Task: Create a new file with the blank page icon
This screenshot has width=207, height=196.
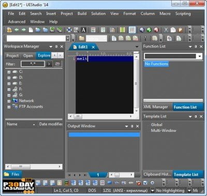Action: (x=31, y=30)
